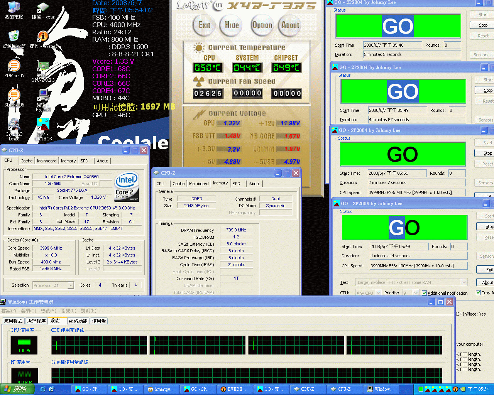
Task: Switch to 處理程序 tab in Task Manager
Action: tap(36, 321)
